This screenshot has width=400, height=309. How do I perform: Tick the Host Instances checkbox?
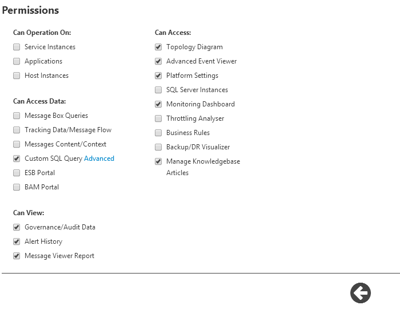click(x=17, y=76)
